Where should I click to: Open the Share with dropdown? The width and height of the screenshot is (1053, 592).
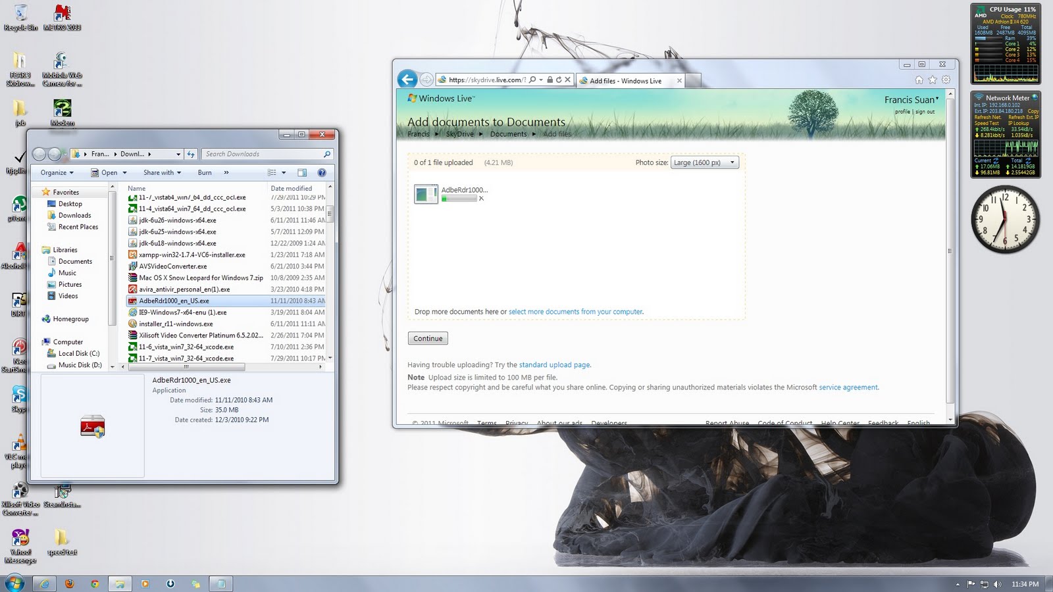tap(162, 172)
